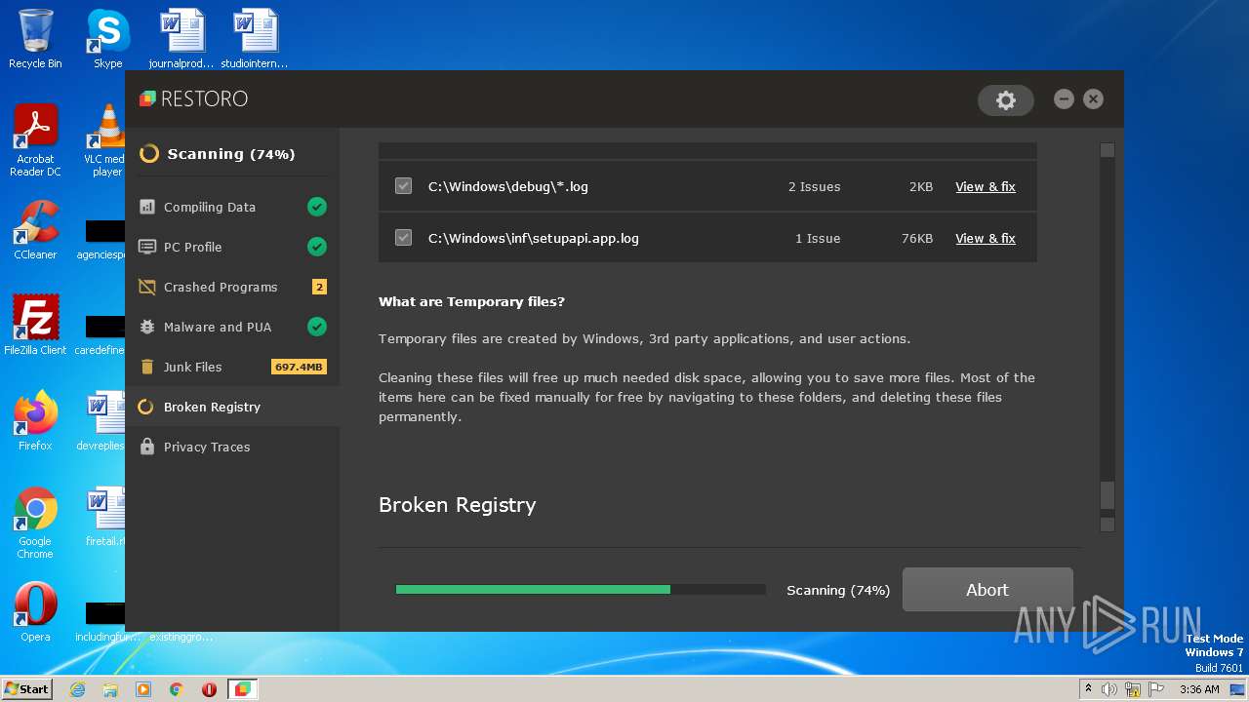Open CCleaner desktop icon
Image resolution: width=1249 pixels, height=702 pixels.
(35, 230)
